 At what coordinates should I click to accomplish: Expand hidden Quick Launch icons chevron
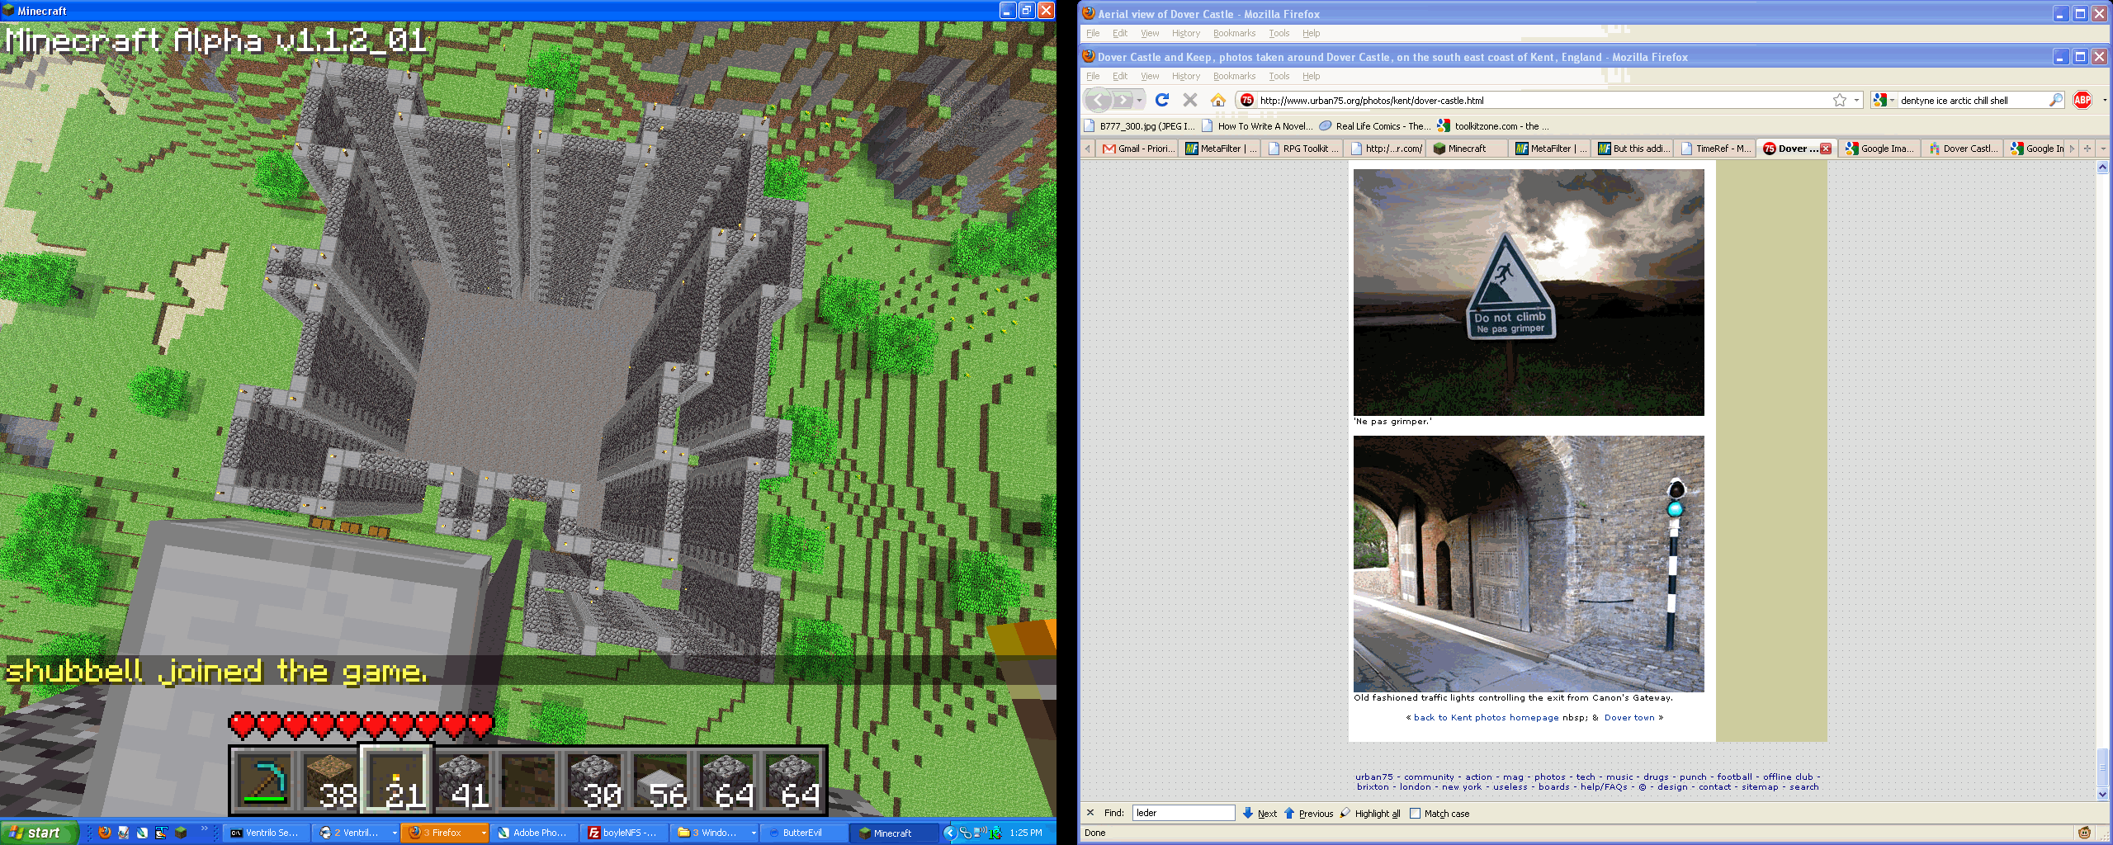(x=205, y=828)
